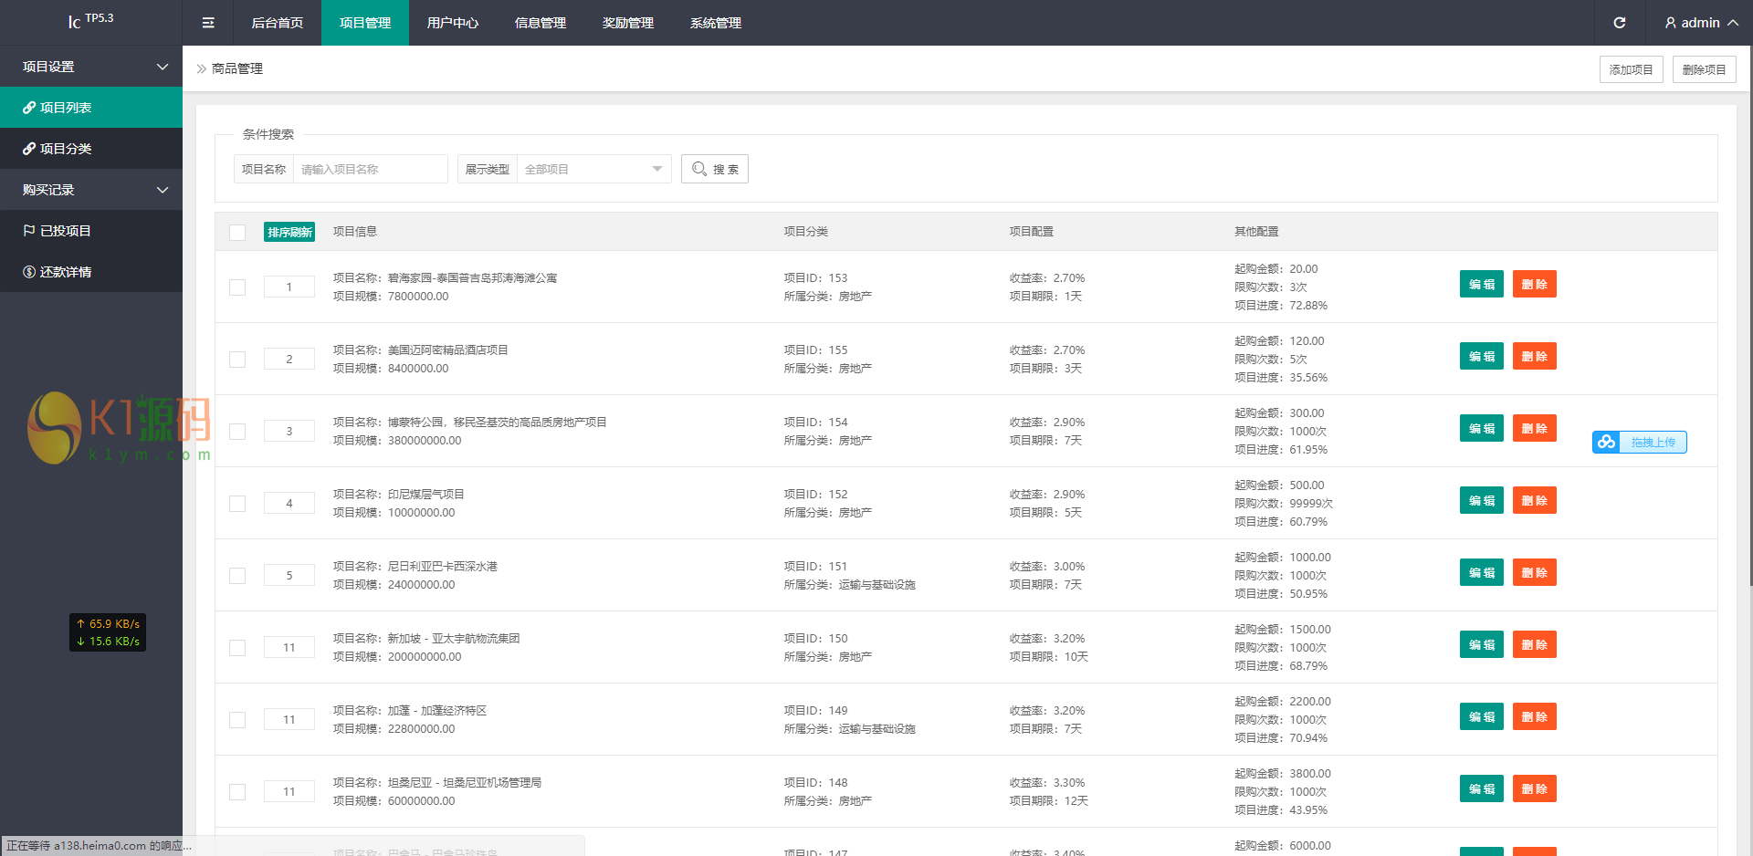Open the 系统管理 top menu
Image resolution: width=1753 pixels, height=856 pixels.
click(715, 23)
